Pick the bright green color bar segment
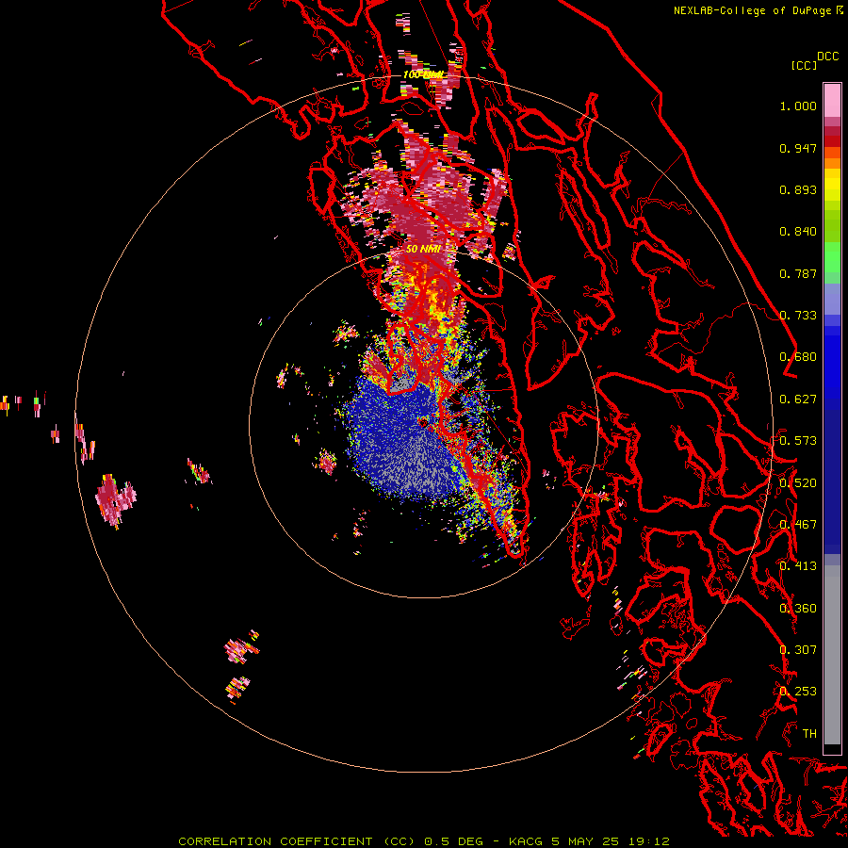848x848 pixels. coord(832,257)
